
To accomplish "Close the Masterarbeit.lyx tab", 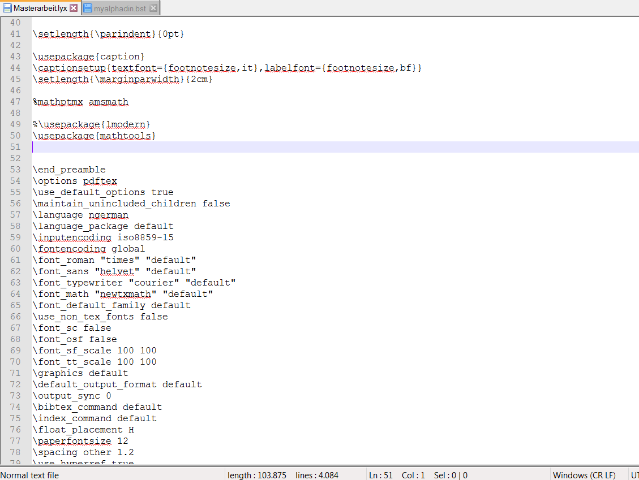I will 74,8.
